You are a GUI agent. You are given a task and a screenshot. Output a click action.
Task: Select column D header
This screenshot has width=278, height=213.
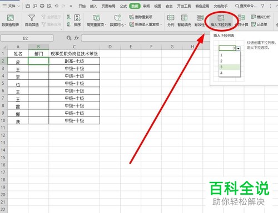coord(110,47)
